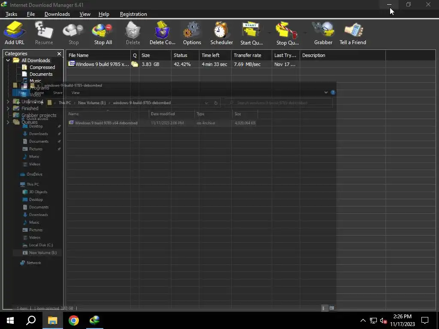Click the 4 min 33 sec cell
The width and height of the screenshot is (439, 329).
214,64
